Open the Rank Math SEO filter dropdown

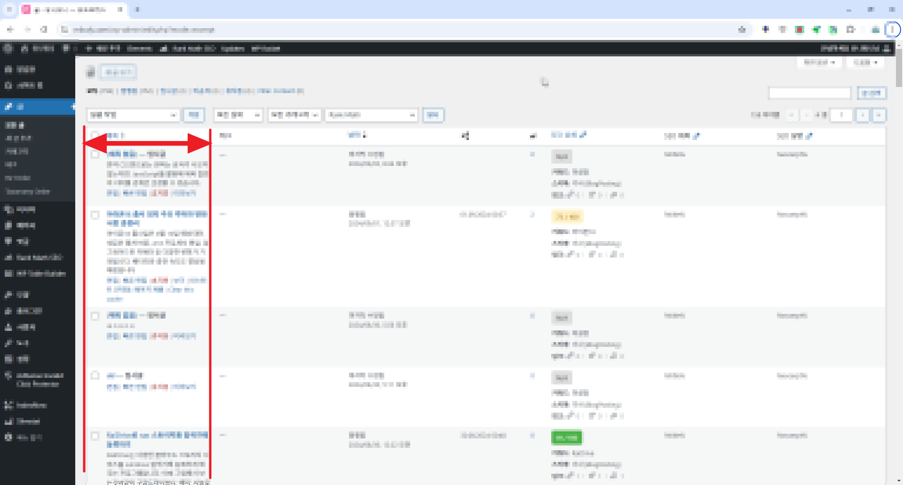click(372, 115)
